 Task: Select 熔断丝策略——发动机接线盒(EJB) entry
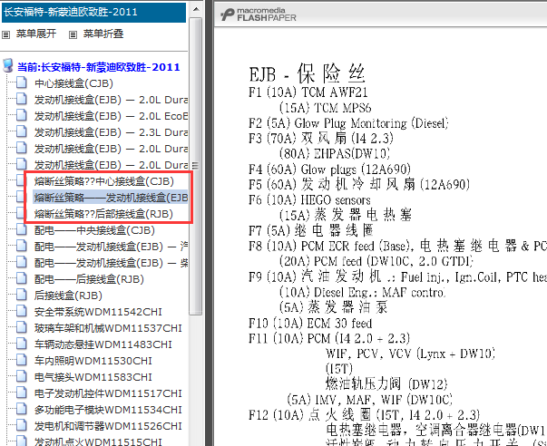[111, 198]
